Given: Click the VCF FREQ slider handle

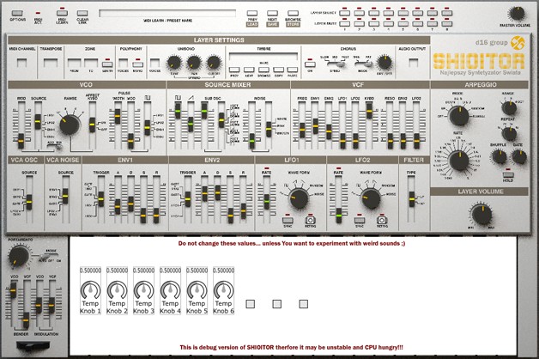Looking at the screenshot, I should (302, 131).
